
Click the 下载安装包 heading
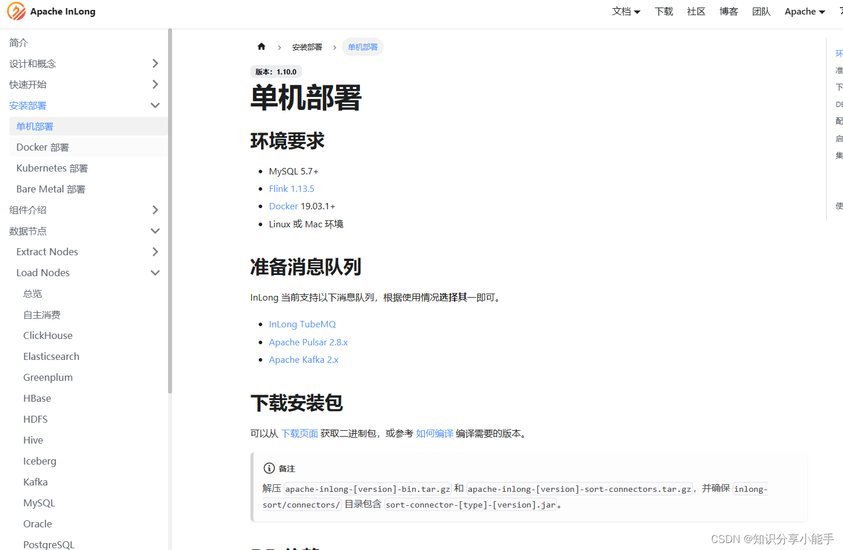click(297, 402)
